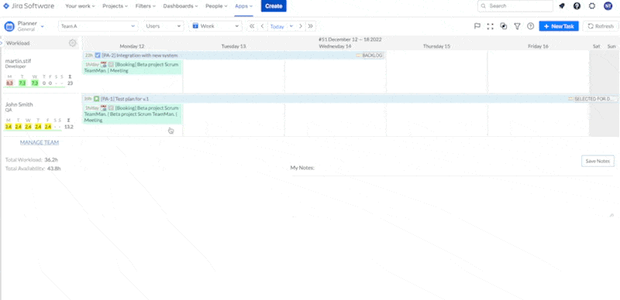Open Jira help icon in top bar

click(577, 6)
